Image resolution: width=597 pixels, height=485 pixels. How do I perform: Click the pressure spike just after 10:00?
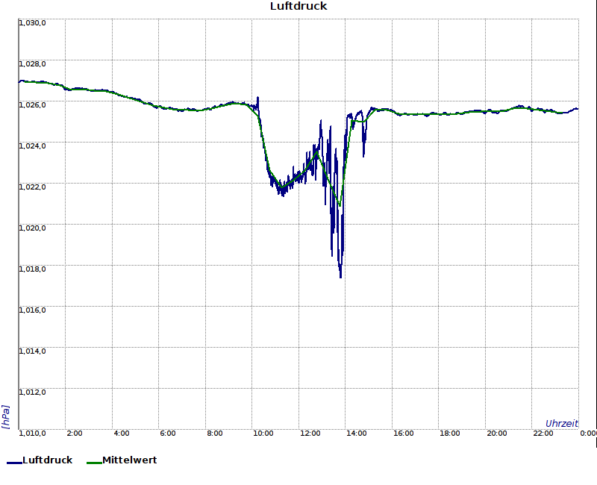point(257,98)
